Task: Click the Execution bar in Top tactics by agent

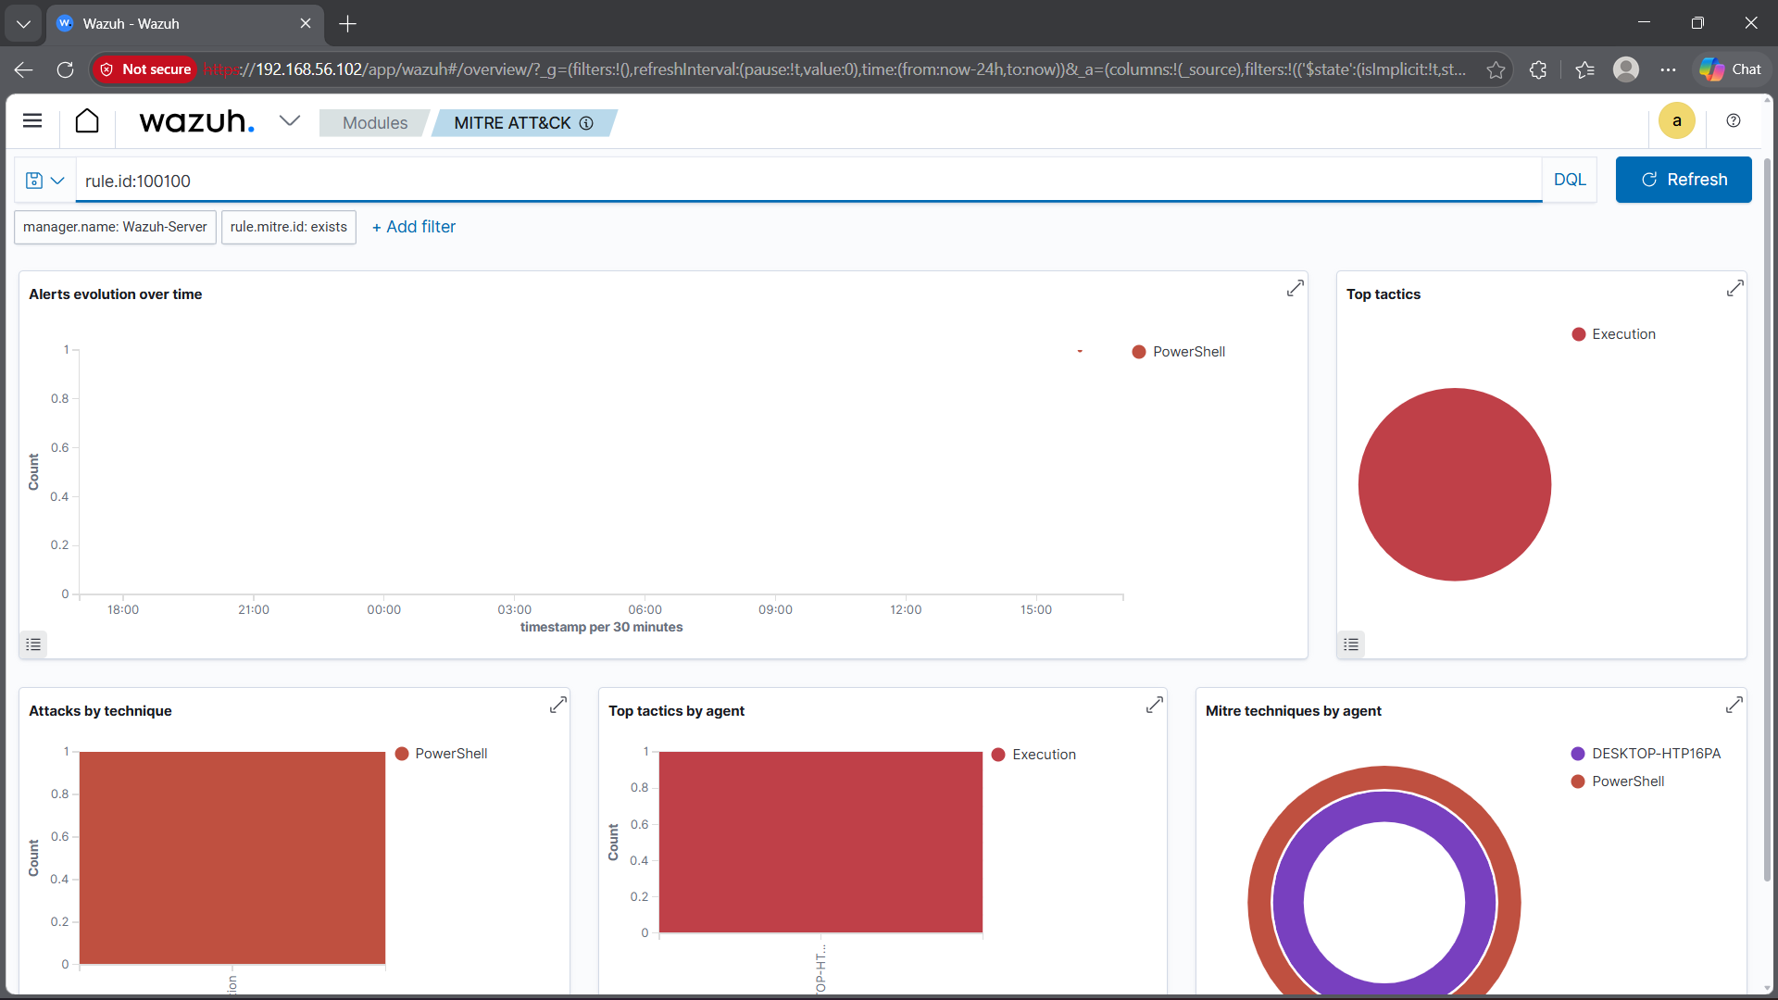Action: pos(820,842)
